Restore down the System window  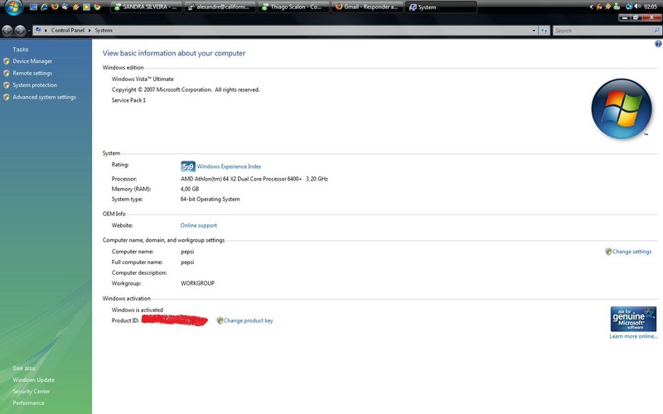(x=636, y=17)
